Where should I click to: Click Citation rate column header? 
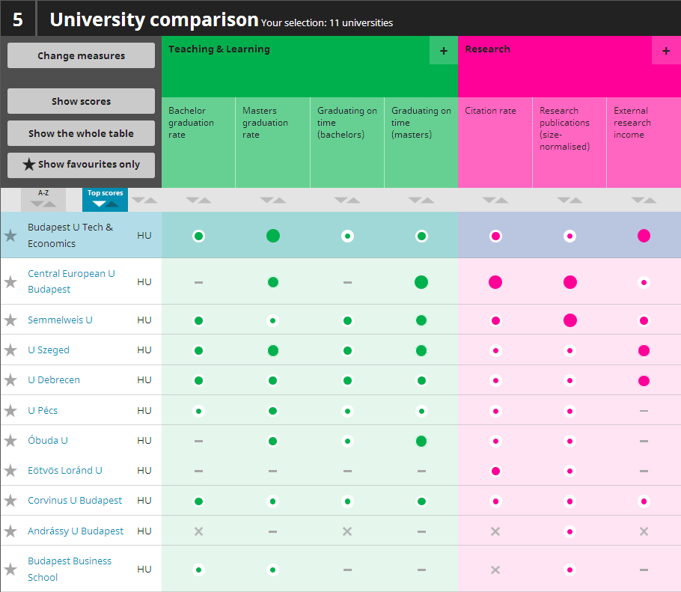(495, 142)
